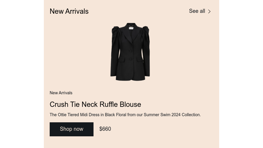Select the New Arrivals section heading
The height and width of the screenshot is (148, 263).
coord(69,11)
